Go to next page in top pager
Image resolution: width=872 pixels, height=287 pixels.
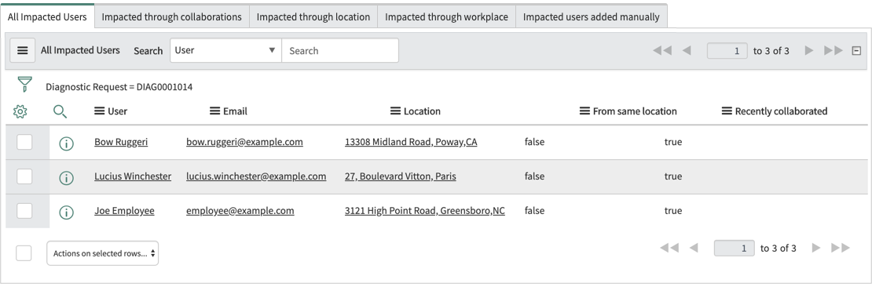click(x=809, y=50)
